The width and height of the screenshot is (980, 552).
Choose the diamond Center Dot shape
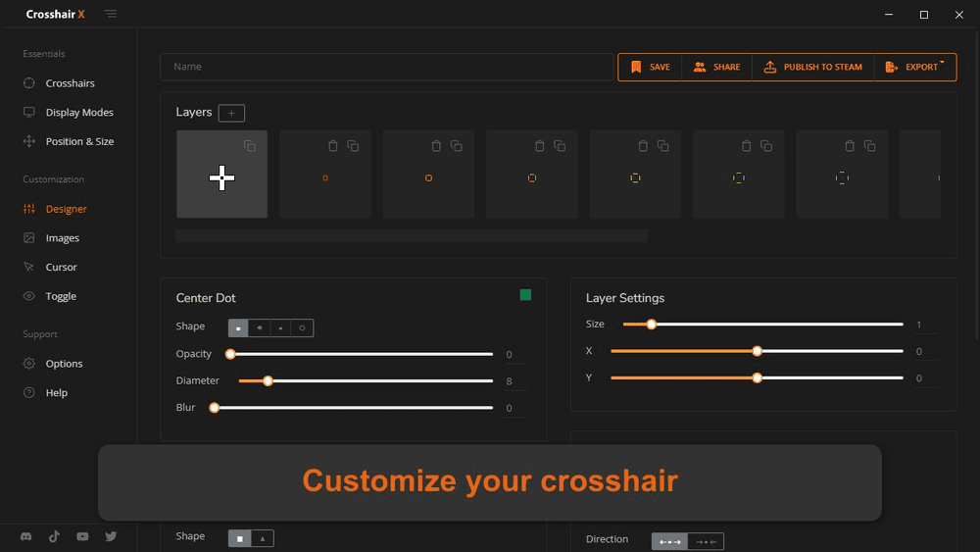(x=260, y=327)
